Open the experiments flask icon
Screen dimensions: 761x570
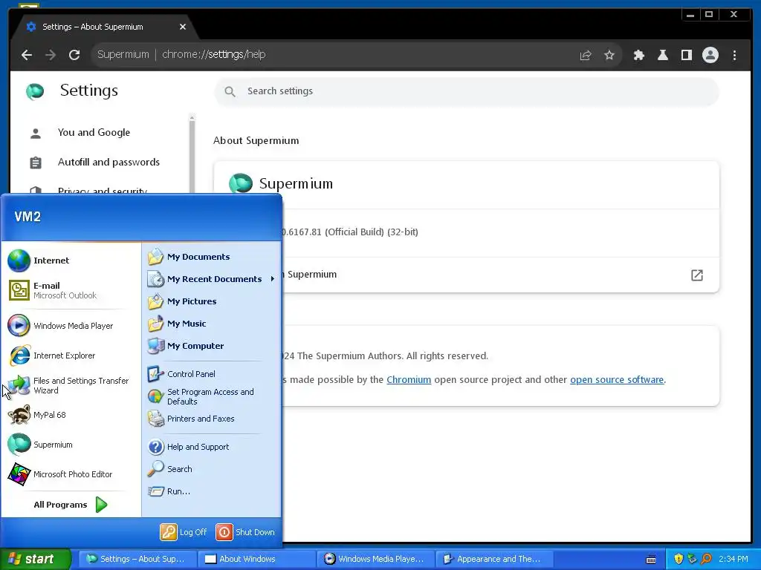click(662, 55)
